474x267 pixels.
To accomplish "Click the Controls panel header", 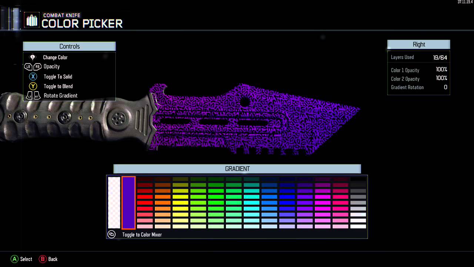I will click(69, 46).
